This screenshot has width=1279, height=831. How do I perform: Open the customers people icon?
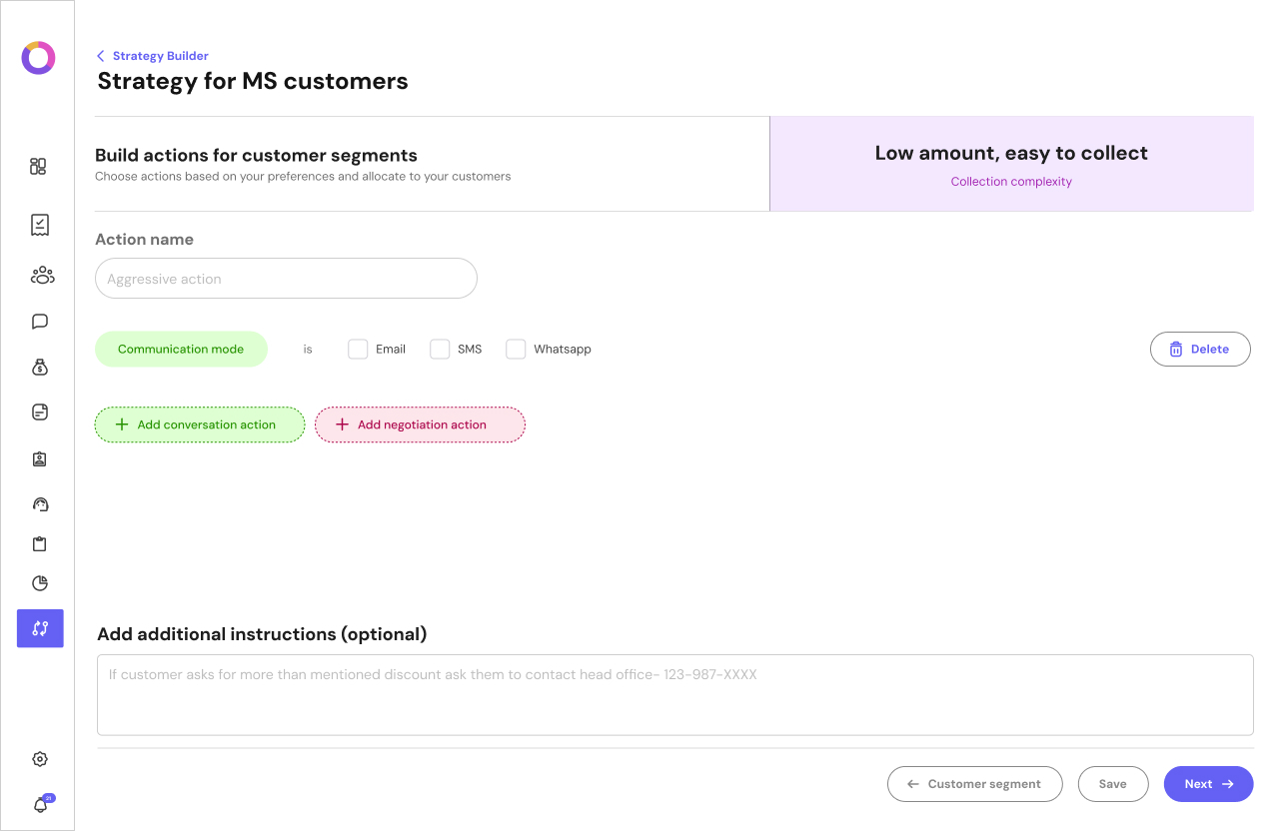click(x=41, y=275)
